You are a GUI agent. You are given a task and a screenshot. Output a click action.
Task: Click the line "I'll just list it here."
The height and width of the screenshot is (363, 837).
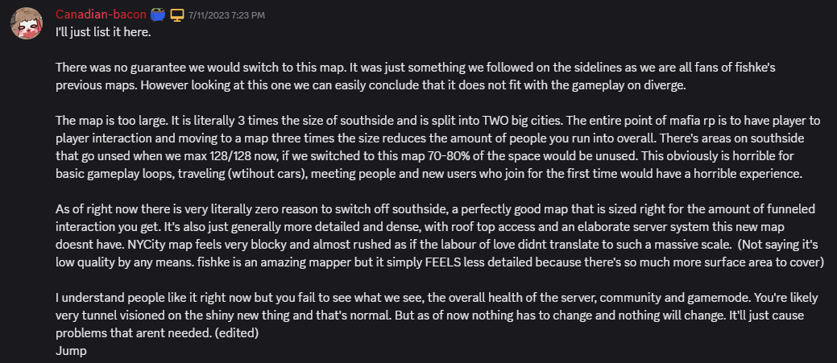tap(104, 33)
